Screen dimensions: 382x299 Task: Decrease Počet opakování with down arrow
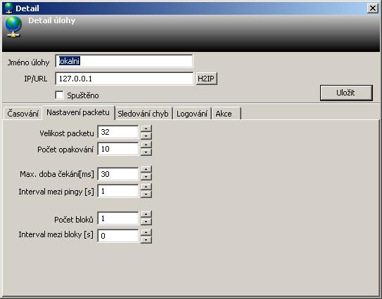pos(146,152)
